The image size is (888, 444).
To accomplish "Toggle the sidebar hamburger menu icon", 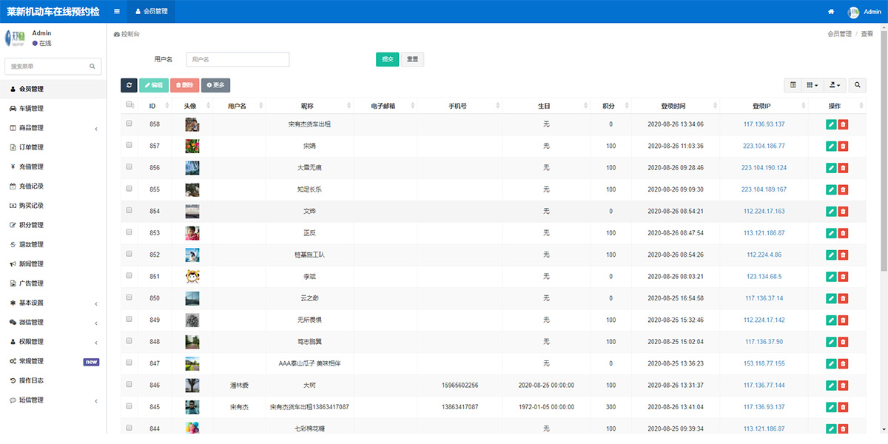I will click(117, 12).
